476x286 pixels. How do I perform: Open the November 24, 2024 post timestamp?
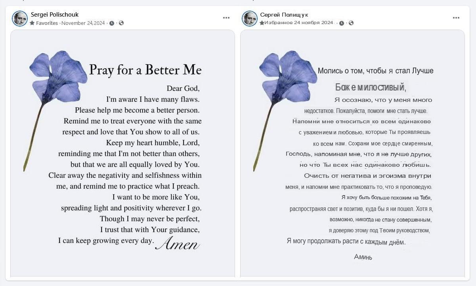[83, 23]
